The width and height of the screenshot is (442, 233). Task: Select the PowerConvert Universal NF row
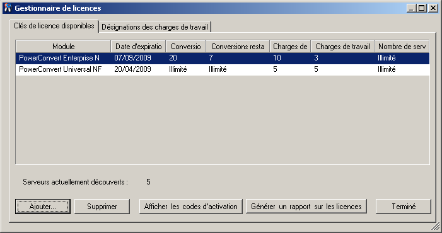(x=223, y=69)
